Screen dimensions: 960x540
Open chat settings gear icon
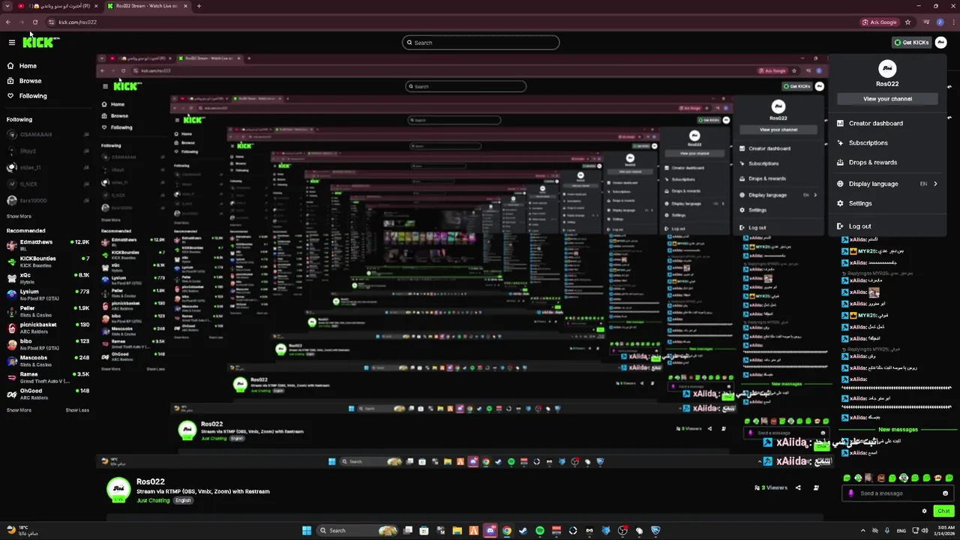pyautogui.click(x=924, y=511)
